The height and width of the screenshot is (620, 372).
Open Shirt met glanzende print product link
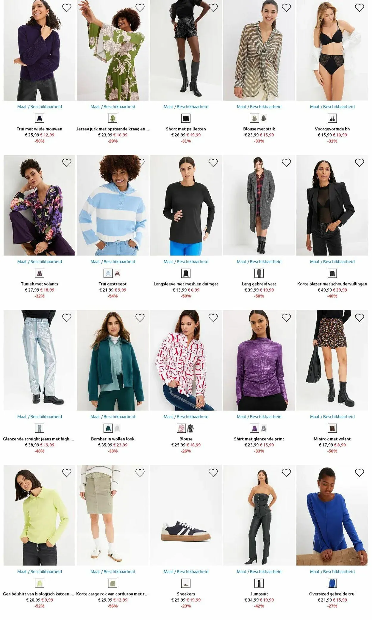259,439
